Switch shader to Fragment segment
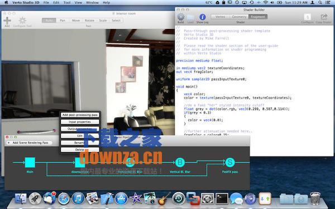 point(257,17)
